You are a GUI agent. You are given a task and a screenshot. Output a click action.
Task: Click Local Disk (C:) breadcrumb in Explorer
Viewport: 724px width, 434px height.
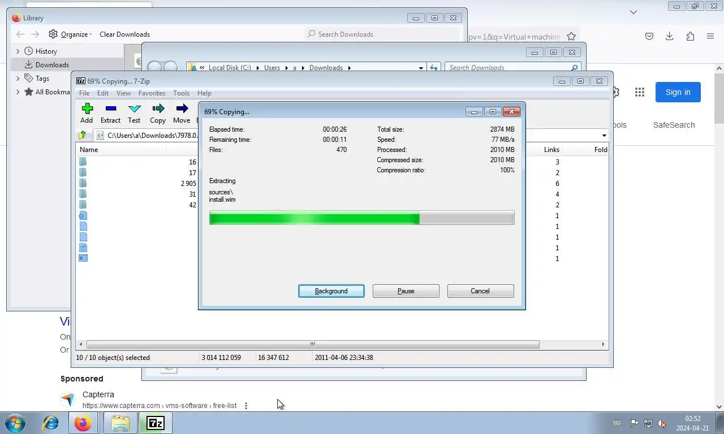pyautogui.click(x=230, y=67)
